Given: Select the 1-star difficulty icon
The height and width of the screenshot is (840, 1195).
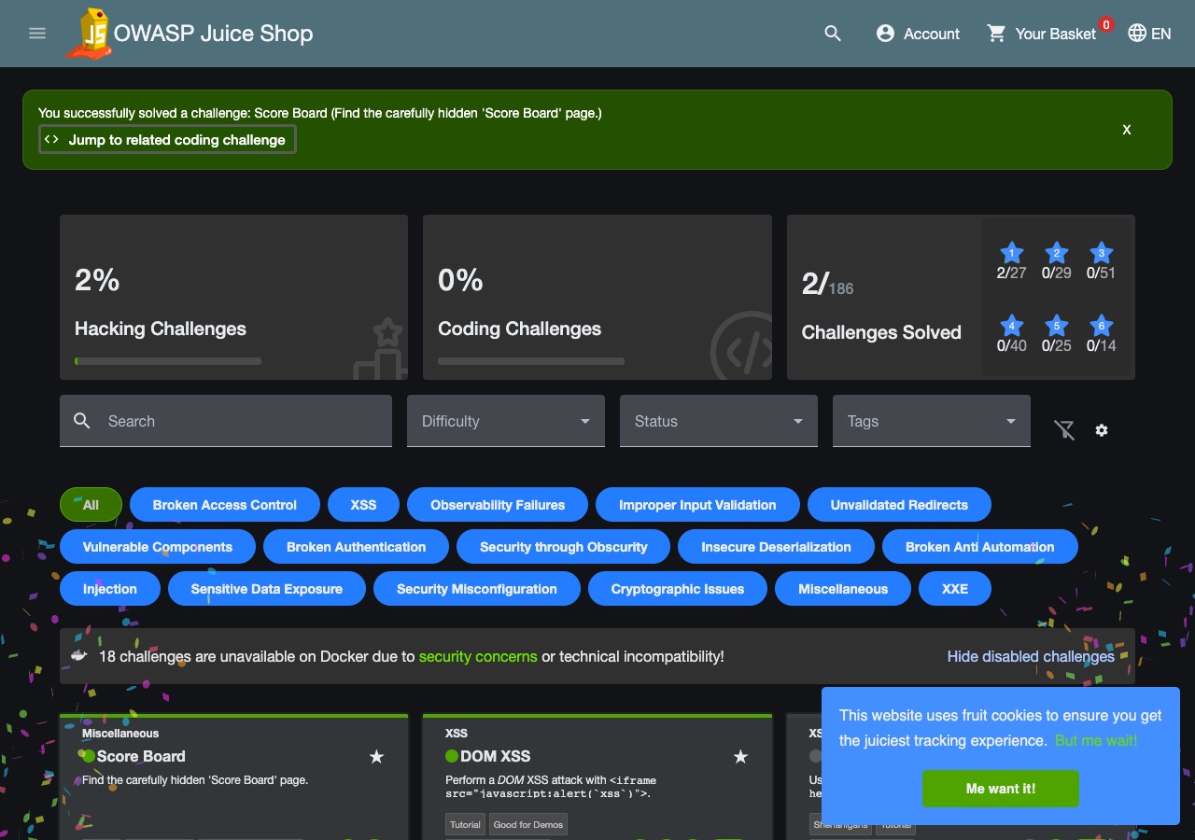Looking at the screenshot, I should 1012,253.
